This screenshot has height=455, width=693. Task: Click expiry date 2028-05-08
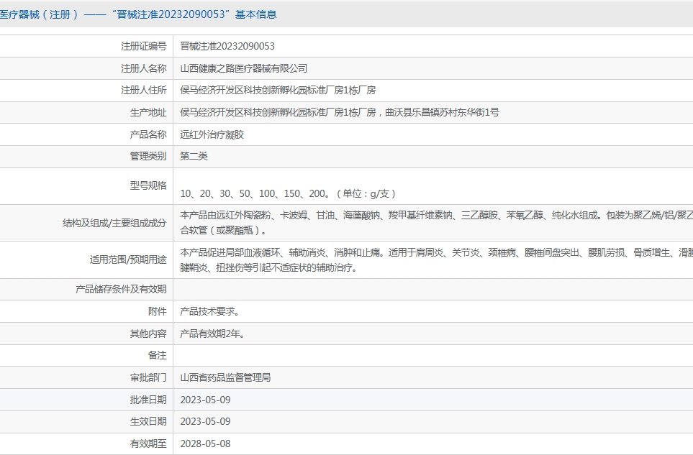click(x=205, y=443)
